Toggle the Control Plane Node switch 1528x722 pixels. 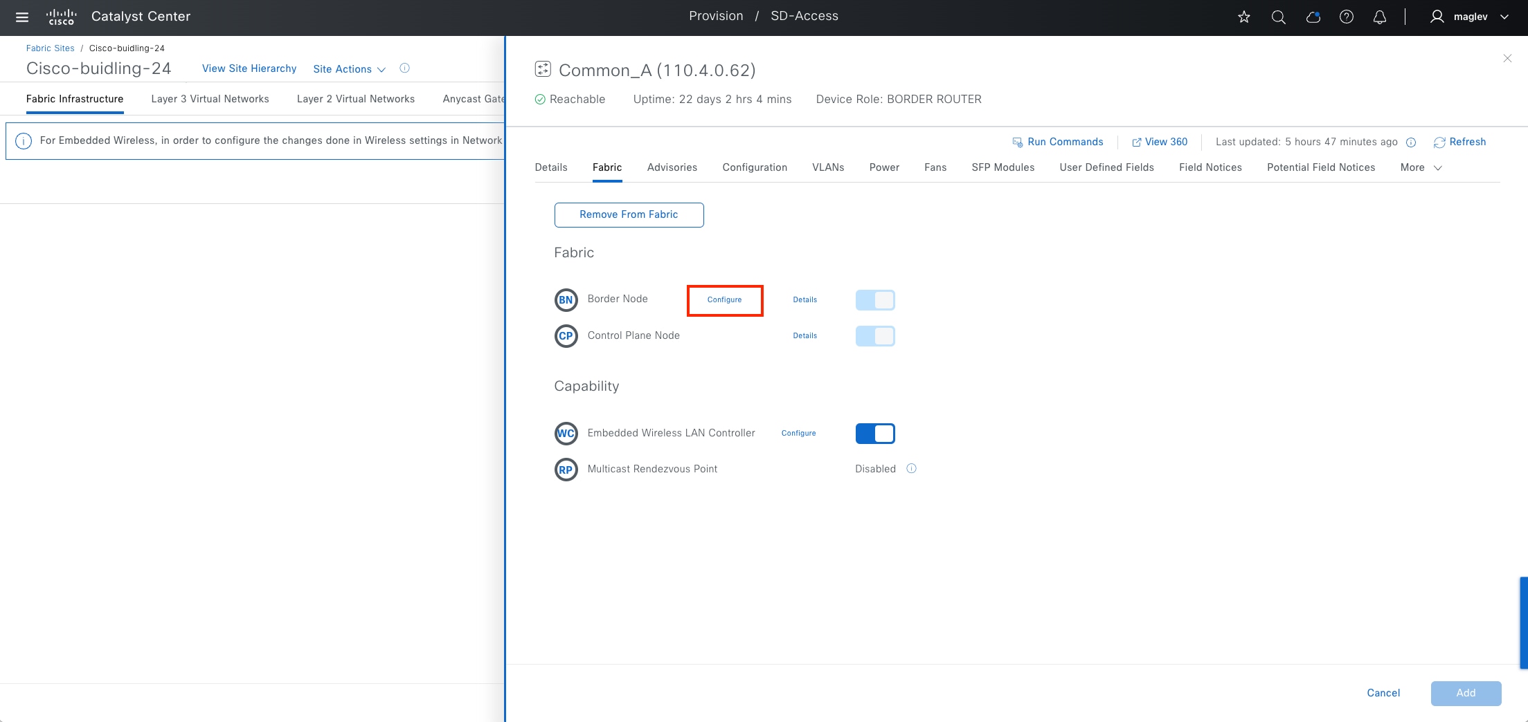point(875,336)
